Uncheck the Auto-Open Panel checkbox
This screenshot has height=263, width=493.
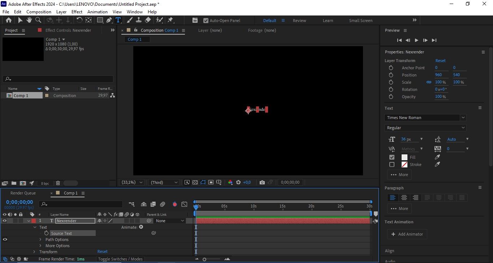coord(206,21)
